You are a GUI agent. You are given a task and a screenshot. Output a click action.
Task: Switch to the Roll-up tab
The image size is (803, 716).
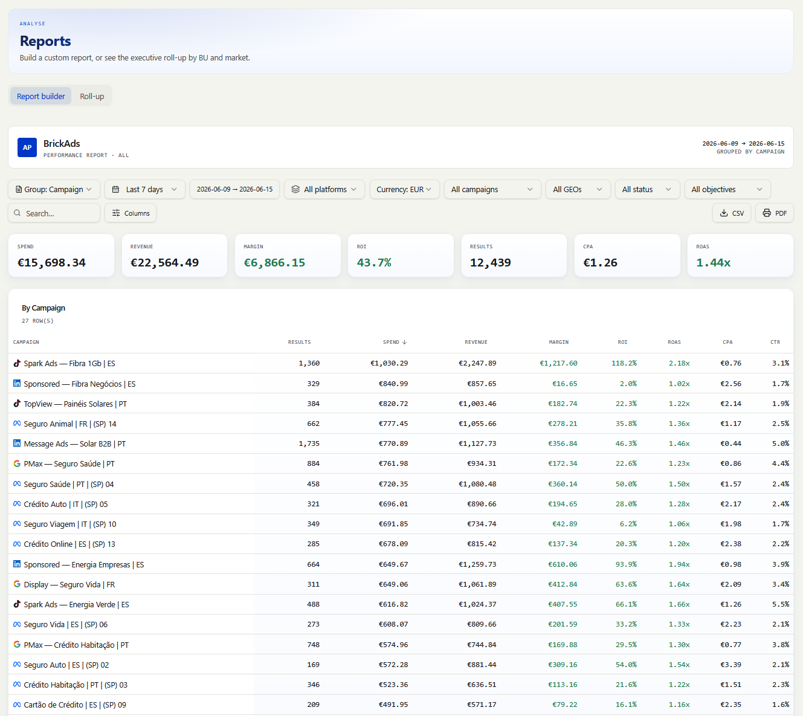tap(92, 96)
